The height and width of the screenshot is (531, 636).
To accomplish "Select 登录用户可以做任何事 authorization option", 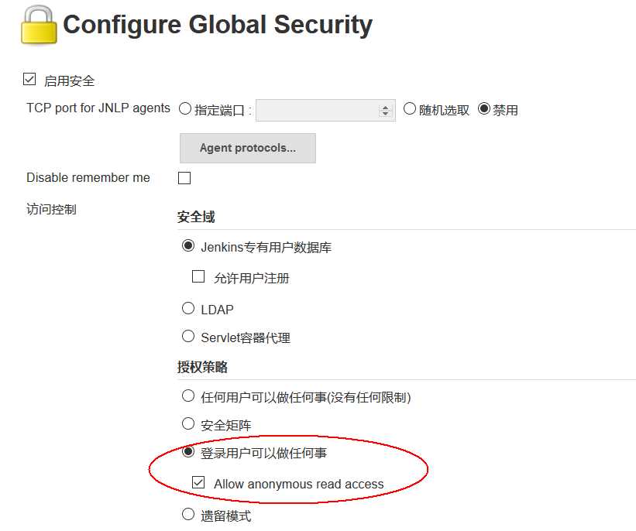I will click(x=187, y=452).
